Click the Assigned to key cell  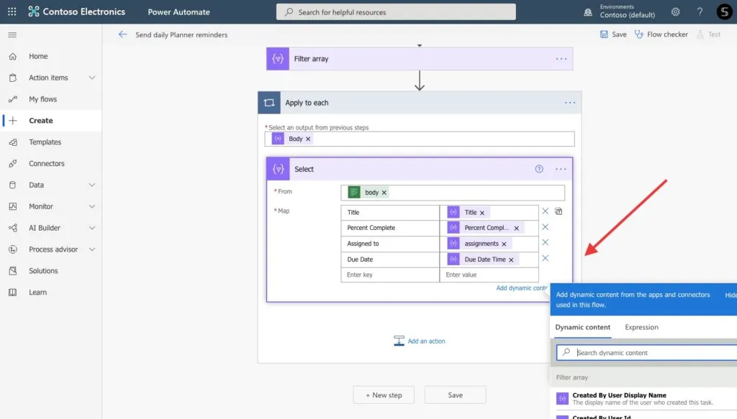pos(390,244)
